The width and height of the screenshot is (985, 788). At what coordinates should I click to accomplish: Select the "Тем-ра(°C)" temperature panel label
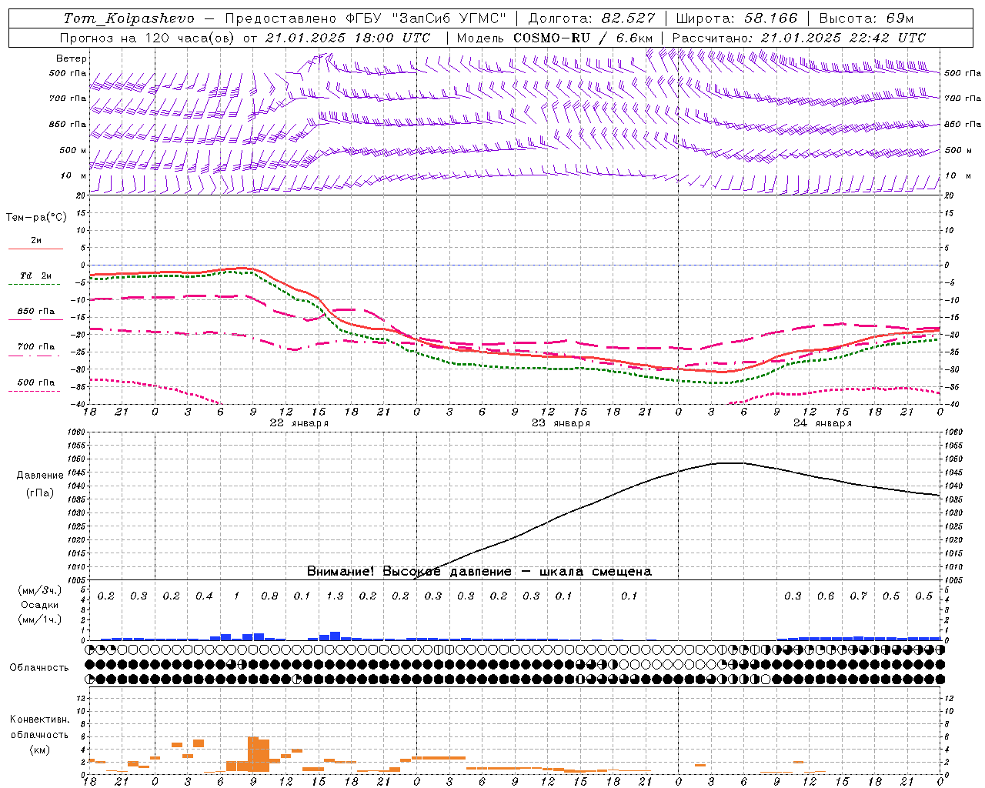[x=36, y=218]
